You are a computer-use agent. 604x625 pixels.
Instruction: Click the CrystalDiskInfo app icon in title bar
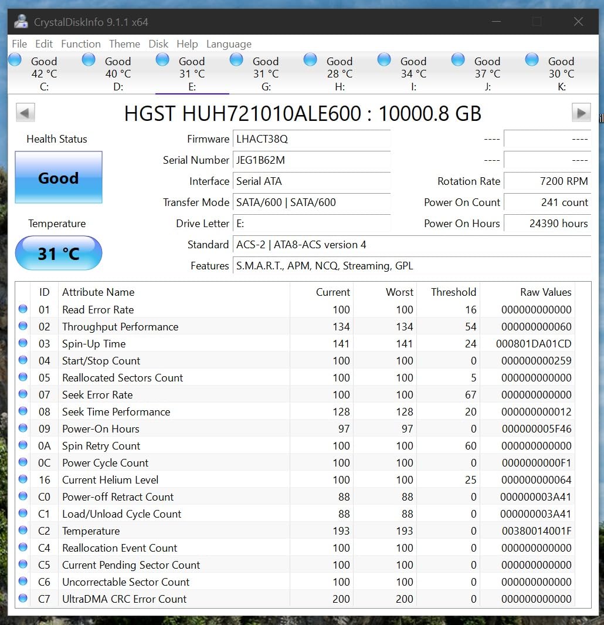[x=21, y=22]
